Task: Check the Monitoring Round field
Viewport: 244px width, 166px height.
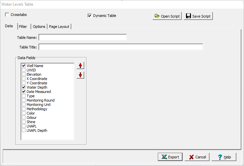Action: click(x=24, y=100)
